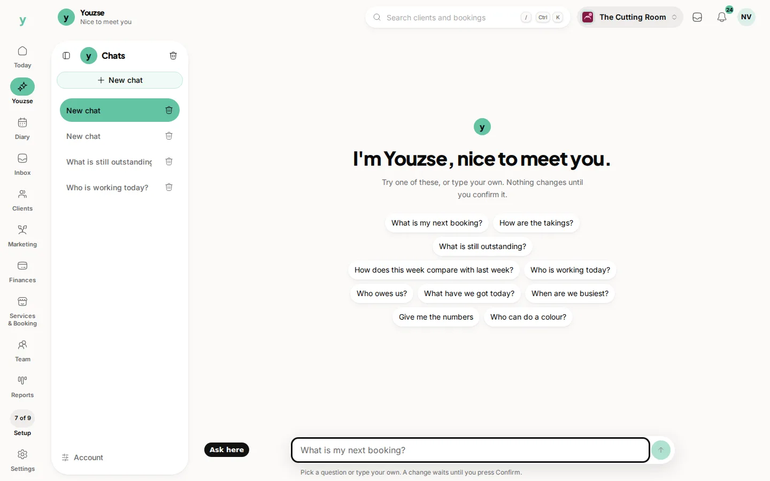Open the 'Who is working today?' chat history

coord(107,188)
